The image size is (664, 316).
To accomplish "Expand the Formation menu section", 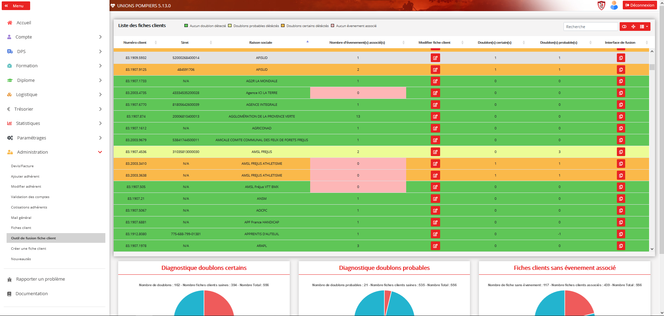I will pyautogui.click(x=54, y=66).
